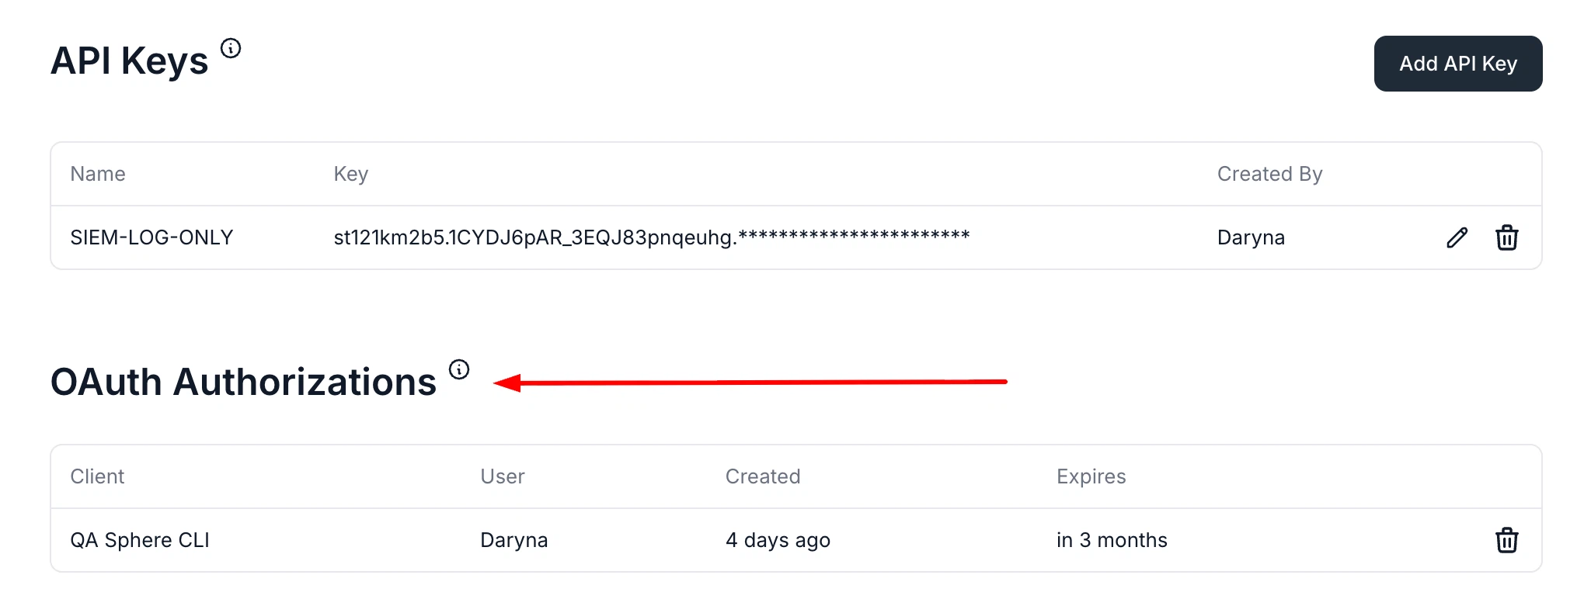Click the info icon beside OAuth Authorizations heading
Image resolution: width=1591 pixels, height=613 pixels.
[x=459, y=369]
